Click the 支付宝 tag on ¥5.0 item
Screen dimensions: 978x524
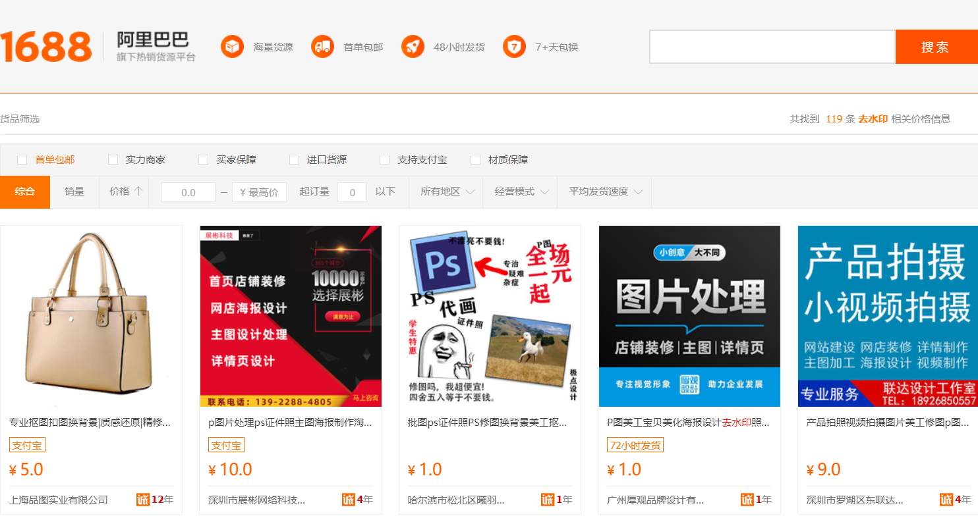coord(27,445)
